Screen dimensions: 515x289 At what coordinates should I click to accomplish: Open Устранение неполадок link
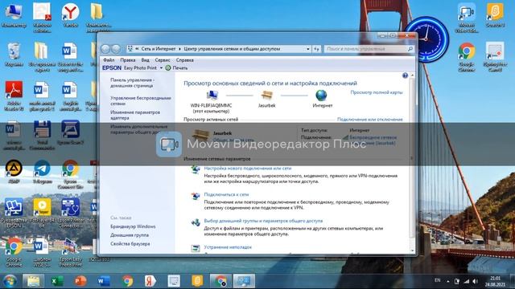(x=228, y=247)
